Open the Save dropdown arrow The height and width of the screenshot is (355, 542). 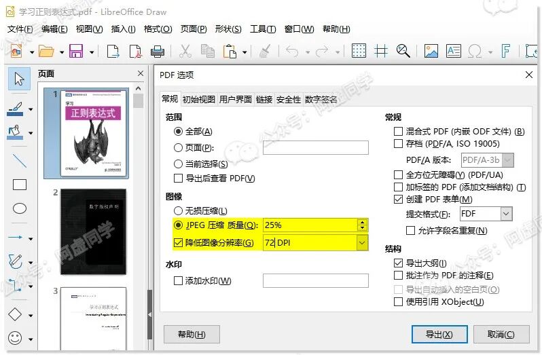pyautogui.click(x=92, y=52)
